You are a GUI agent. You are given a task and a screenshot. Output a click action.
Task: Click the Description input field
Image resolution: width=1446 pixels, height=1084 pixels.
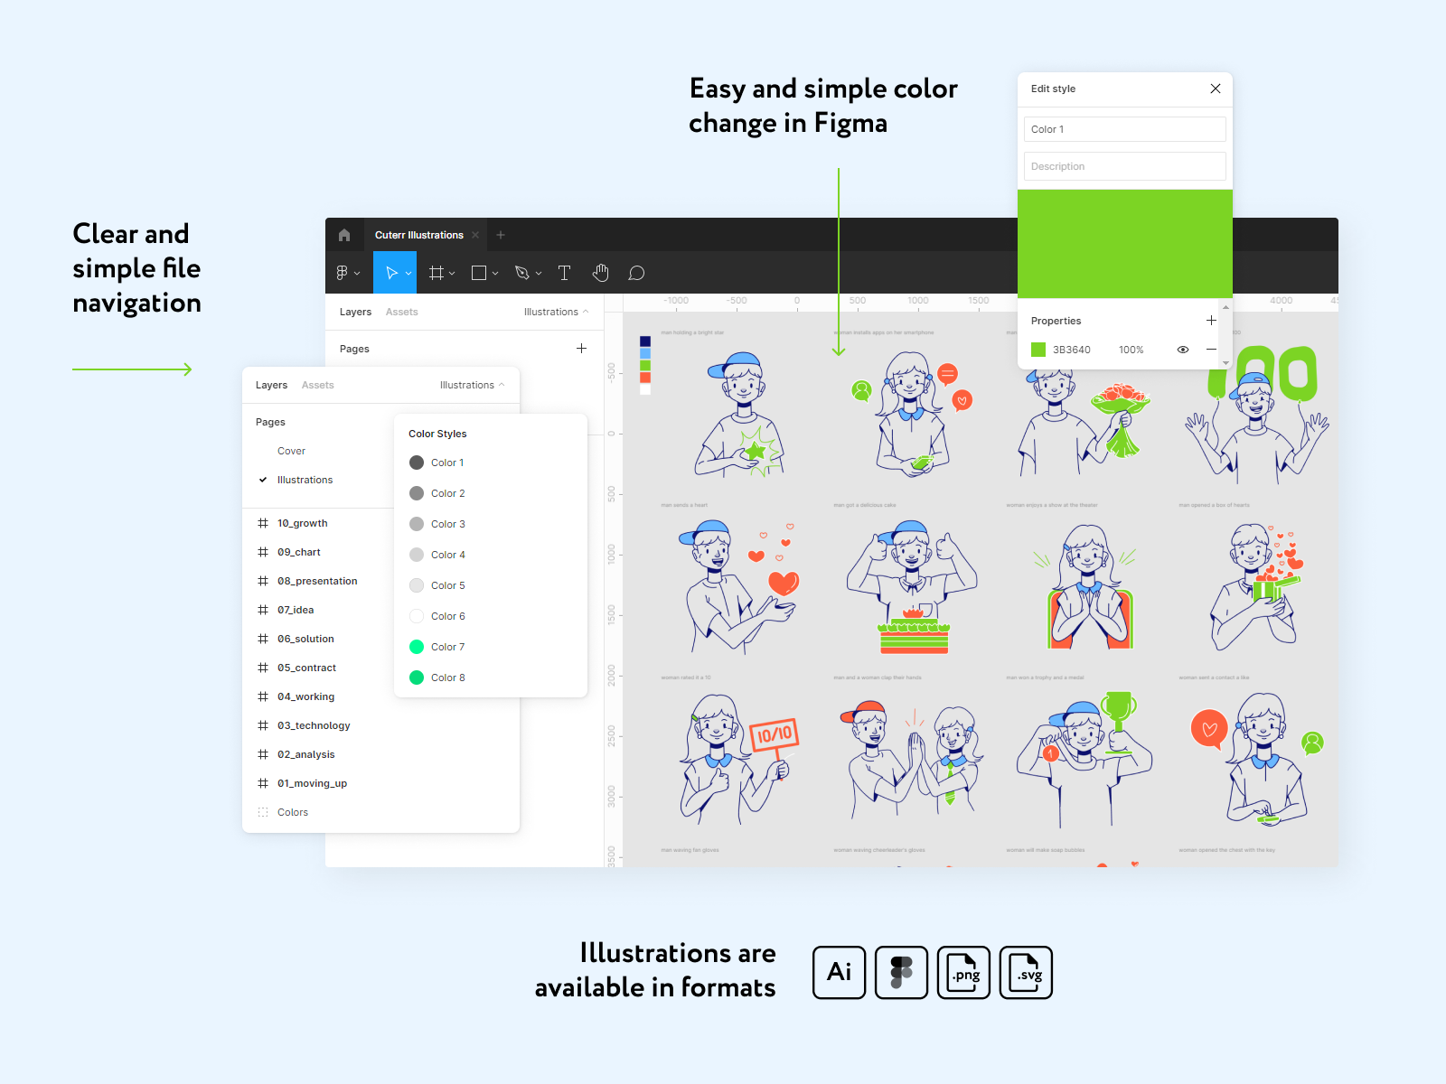pos(1124,166)
